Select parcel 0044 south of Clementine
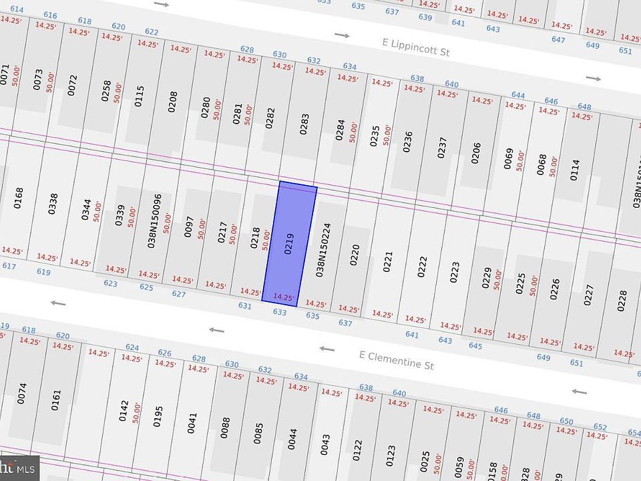This screenshot has width=641, height=481. click(292, 440)
